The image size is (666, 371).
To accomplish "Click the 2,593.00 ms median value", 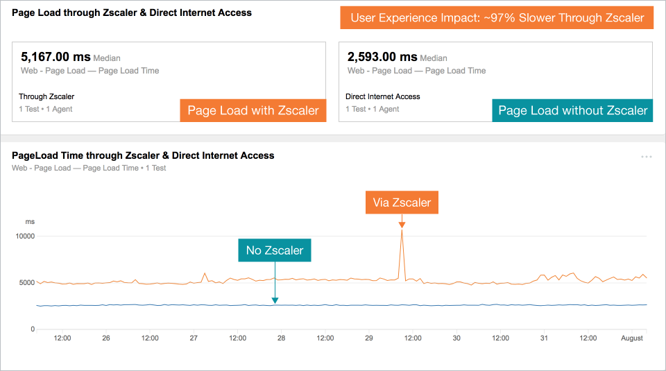I will 382,57.
